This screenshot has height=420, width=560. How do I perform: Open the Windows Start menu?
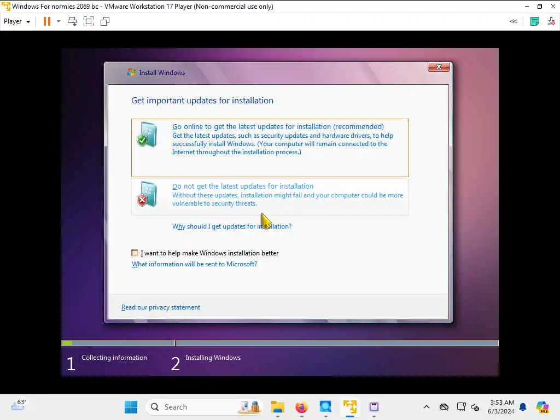pyautogui.click(x=131, y=407)
